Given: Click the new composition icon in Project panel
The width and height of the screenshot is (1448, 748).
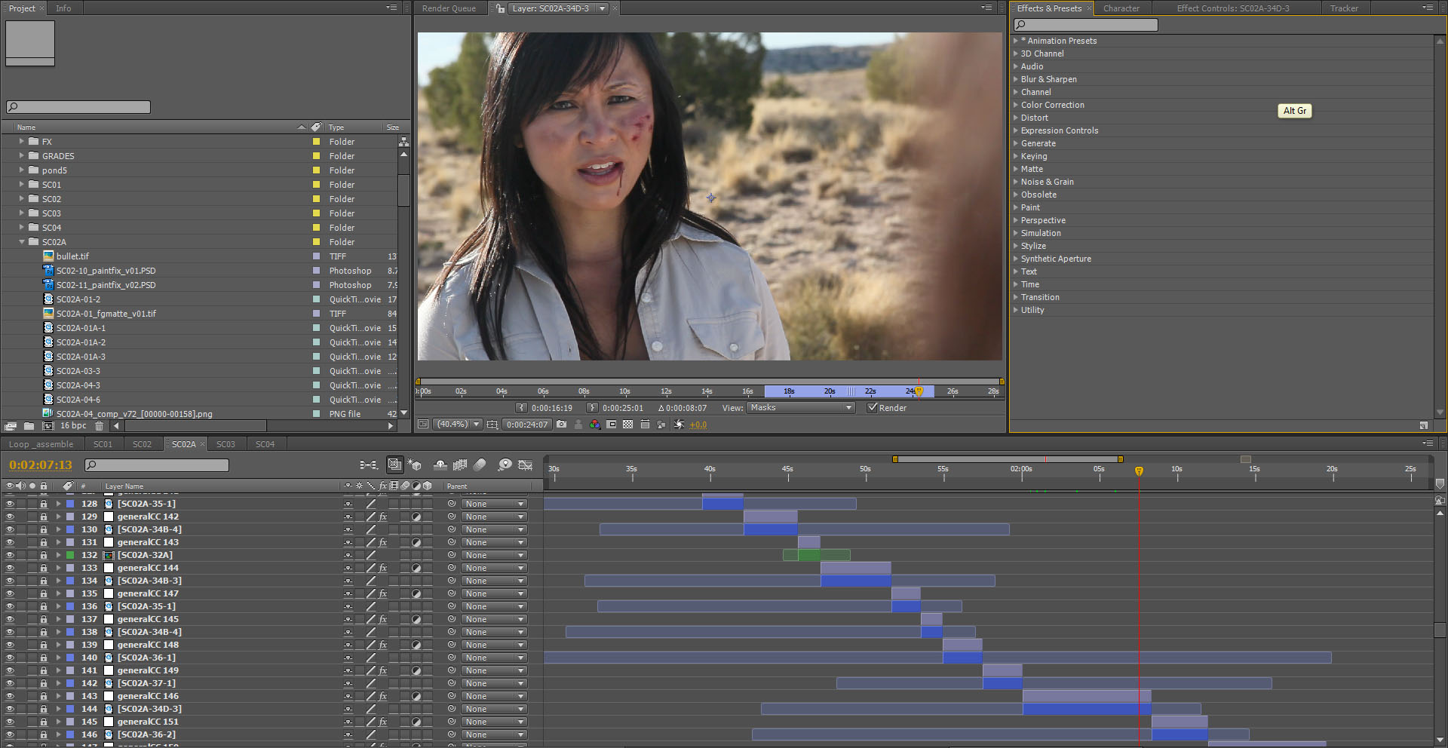Looking at the screenshot, I should point(48,426).
